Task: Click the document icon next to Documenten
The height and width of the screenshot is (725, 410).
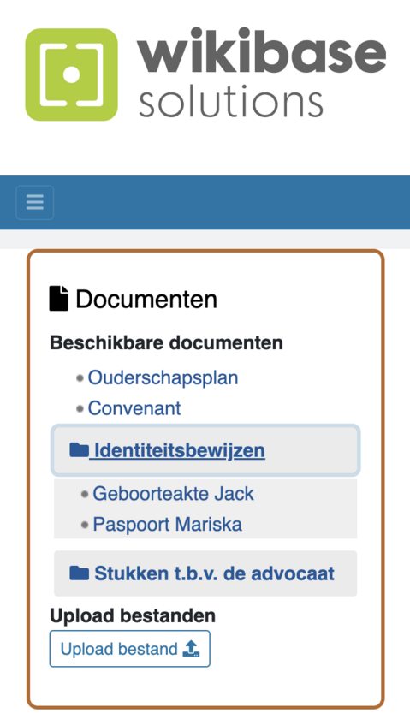Action: coord(59,298)
